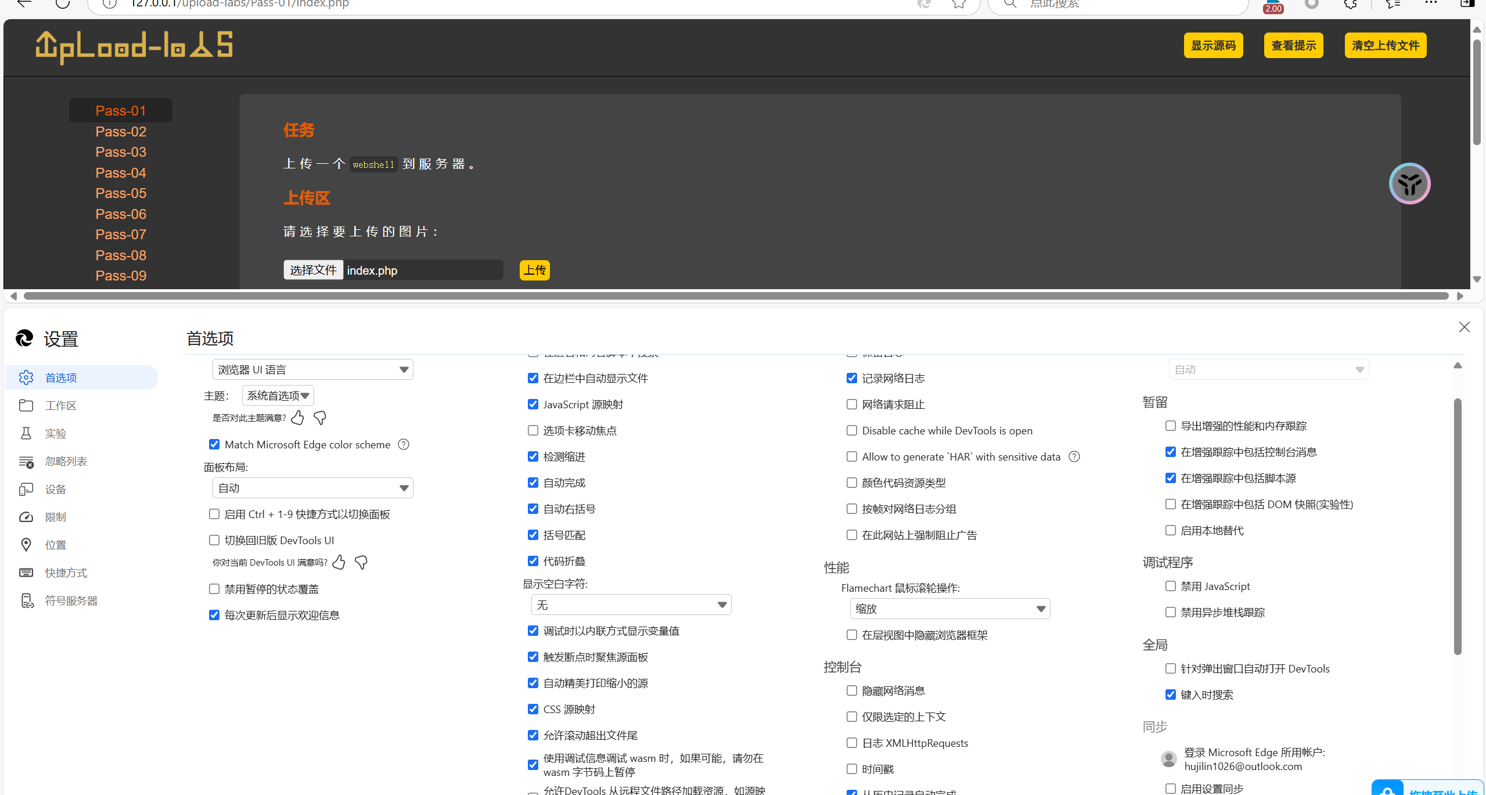Expand 面板布局 panel layout dropdown
Screen dimensions: 1486x795
[x=312, y=488]
